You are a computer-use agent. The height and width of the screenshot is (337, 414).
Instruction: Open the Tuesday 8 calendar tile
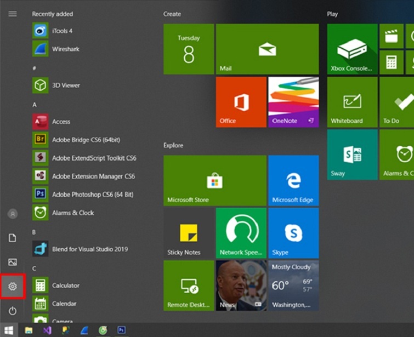tap(189, 49)
